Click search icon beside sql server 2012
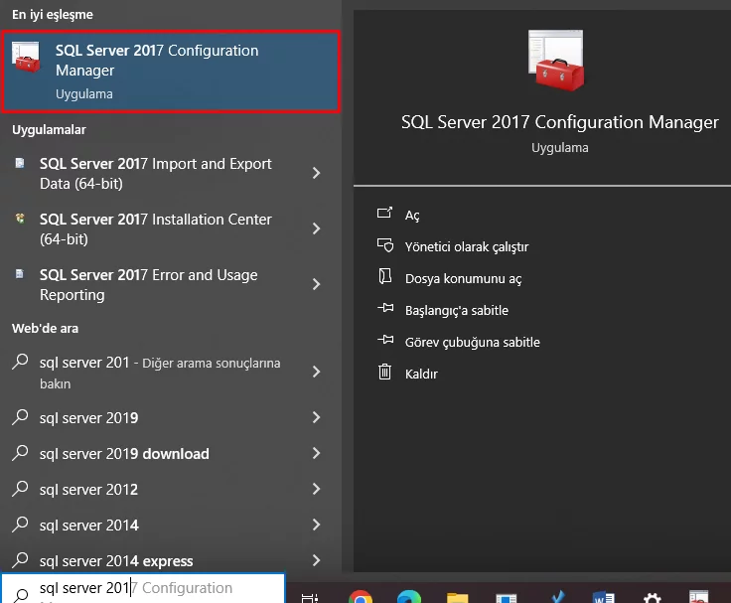This screenshot has width=731, height=603. pos(20,489)
